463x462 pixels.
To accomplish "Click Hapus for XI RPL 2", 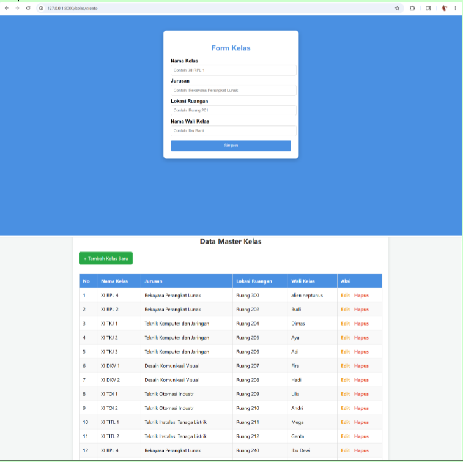I will (x=361, y=310).
